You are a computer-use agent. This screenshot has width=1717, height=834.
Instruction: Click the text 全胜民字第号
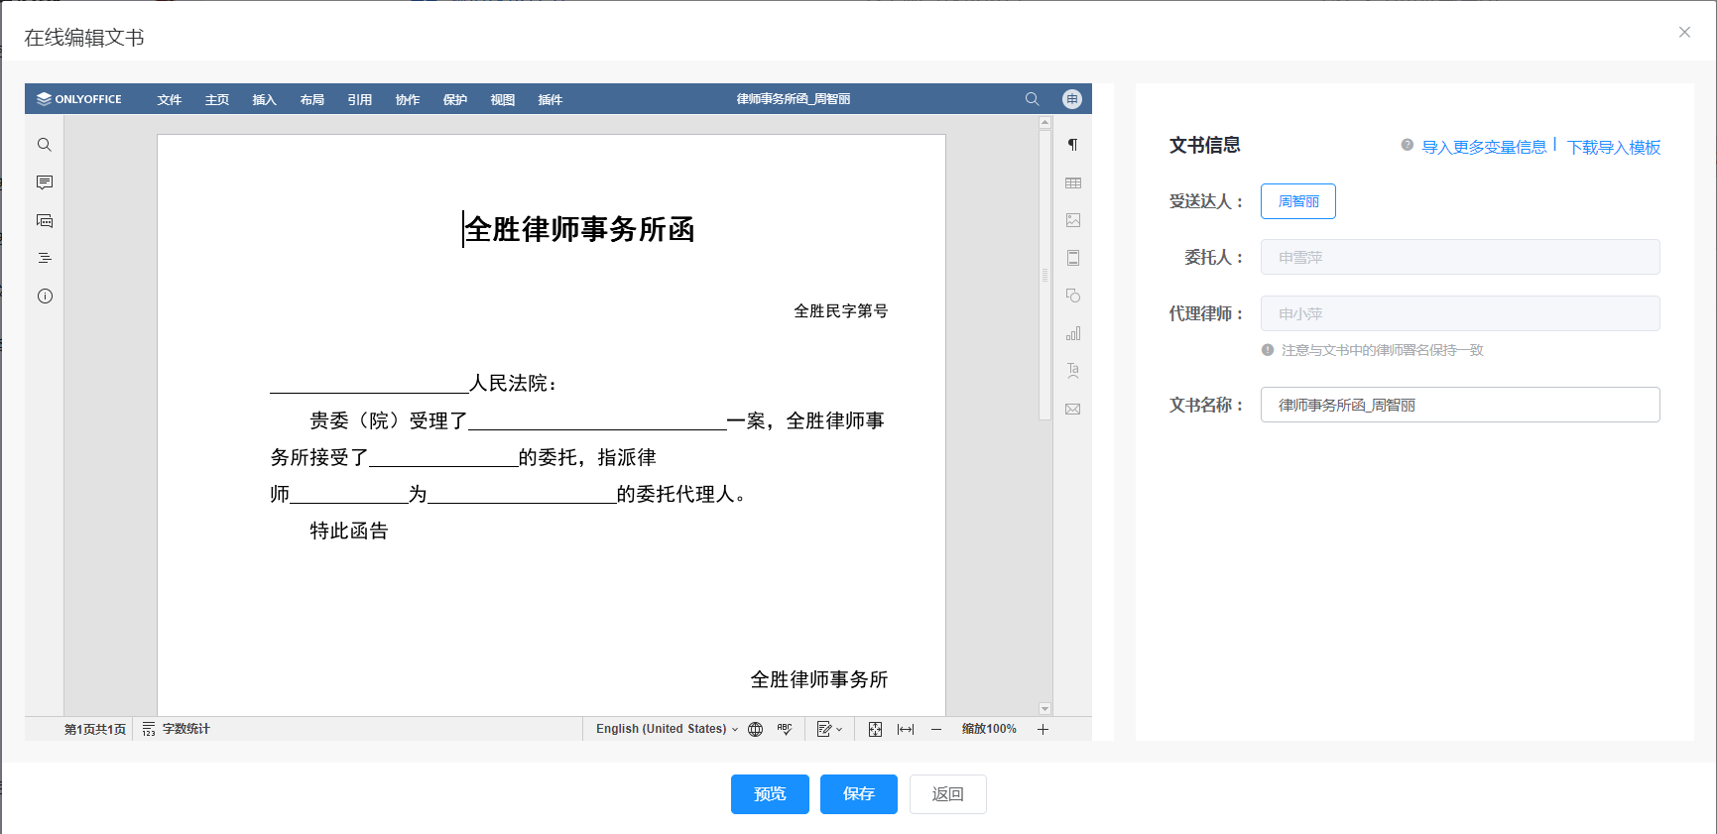pyautogui.click(x=841, y=311)
